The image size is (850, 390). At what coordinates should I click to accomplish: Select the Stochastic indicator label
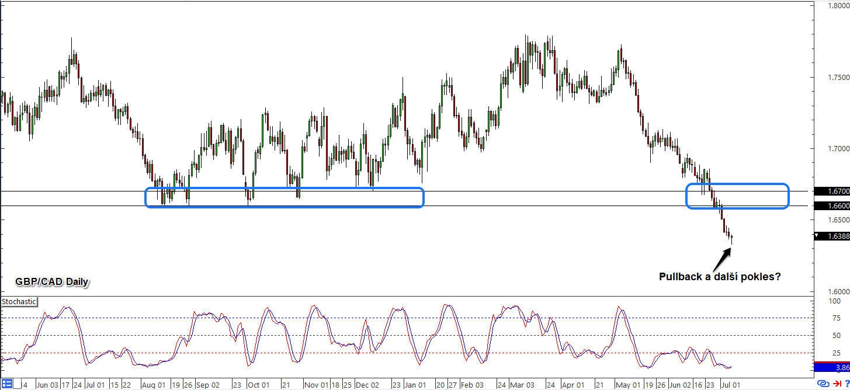click(x=19, y=302)
